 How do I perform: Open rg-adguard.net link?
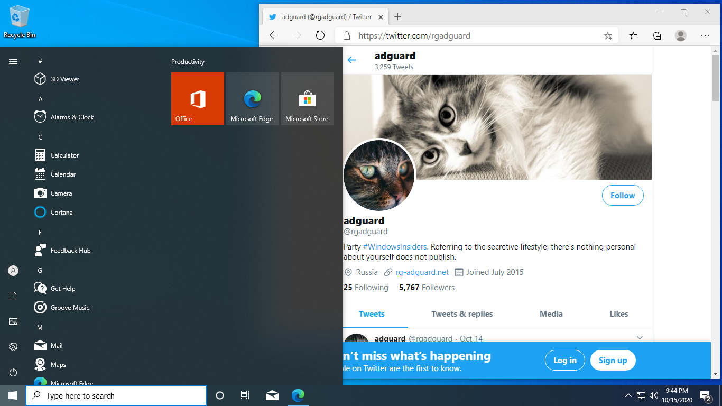pyautogui.click(x=422, y=272)
